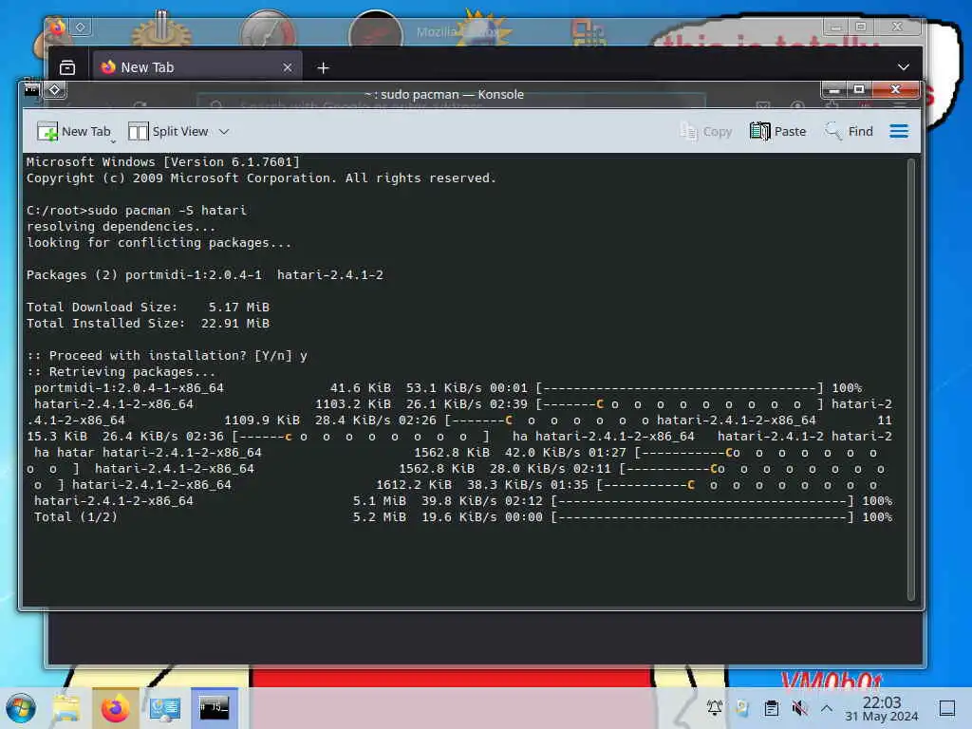
Task: Open system settings icon in taskbar
Action: click(164, 708)
